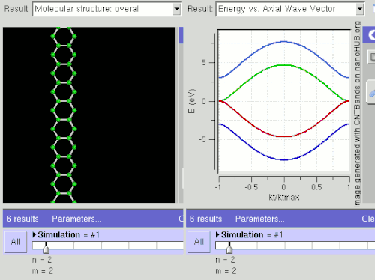The height and width of the screenshot is (280, 375).
Task: Click the left panel's All button
Action: click(16, 242)
